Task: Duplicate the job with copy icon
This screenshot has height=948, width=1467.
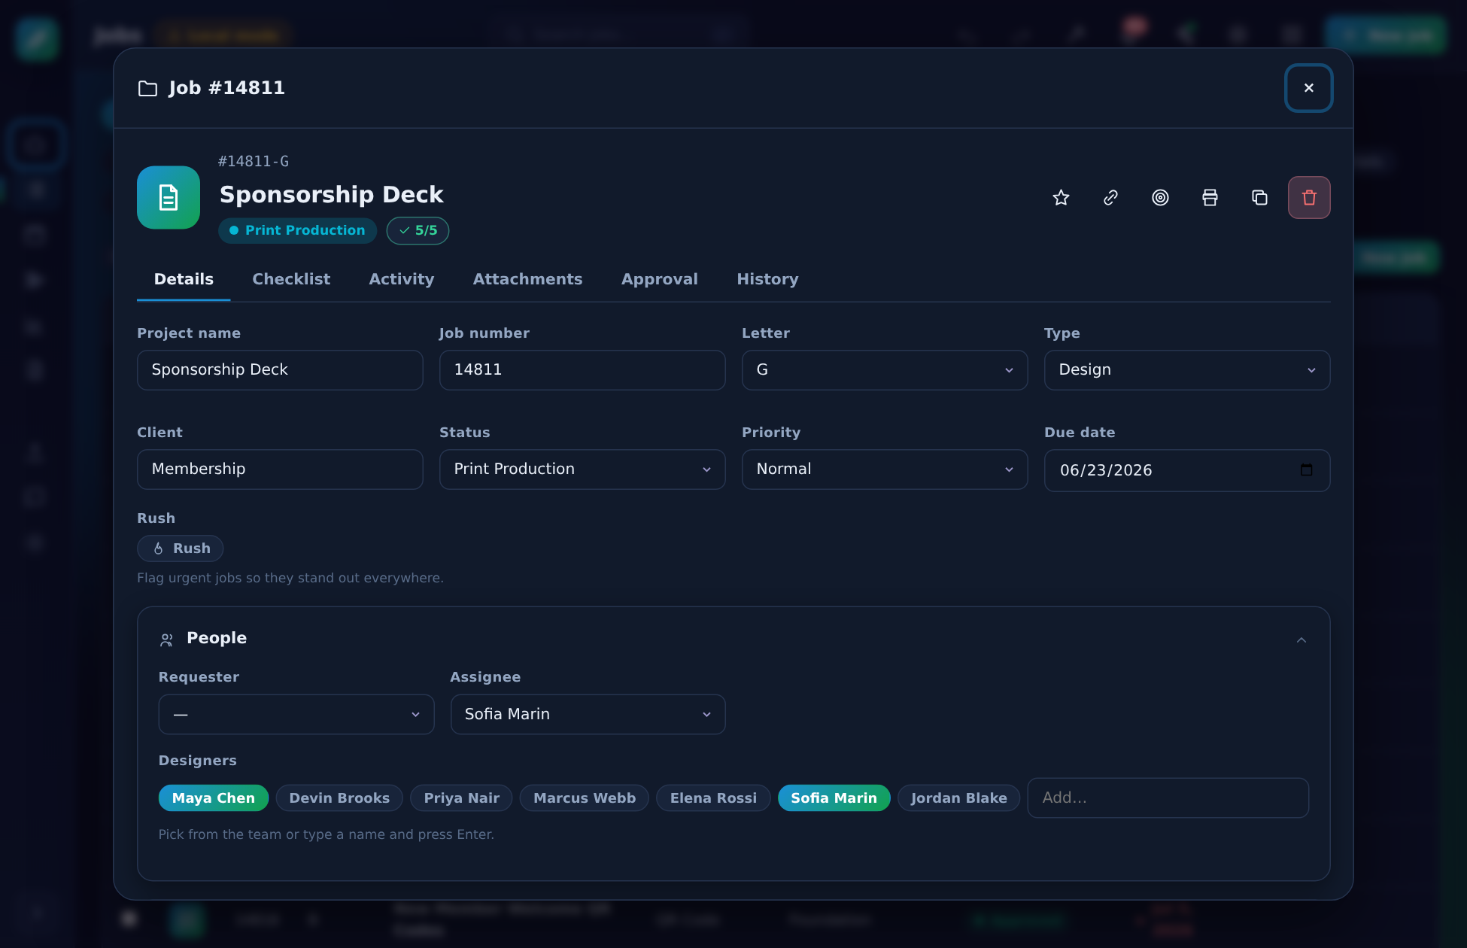Action: coord(1259,197)
